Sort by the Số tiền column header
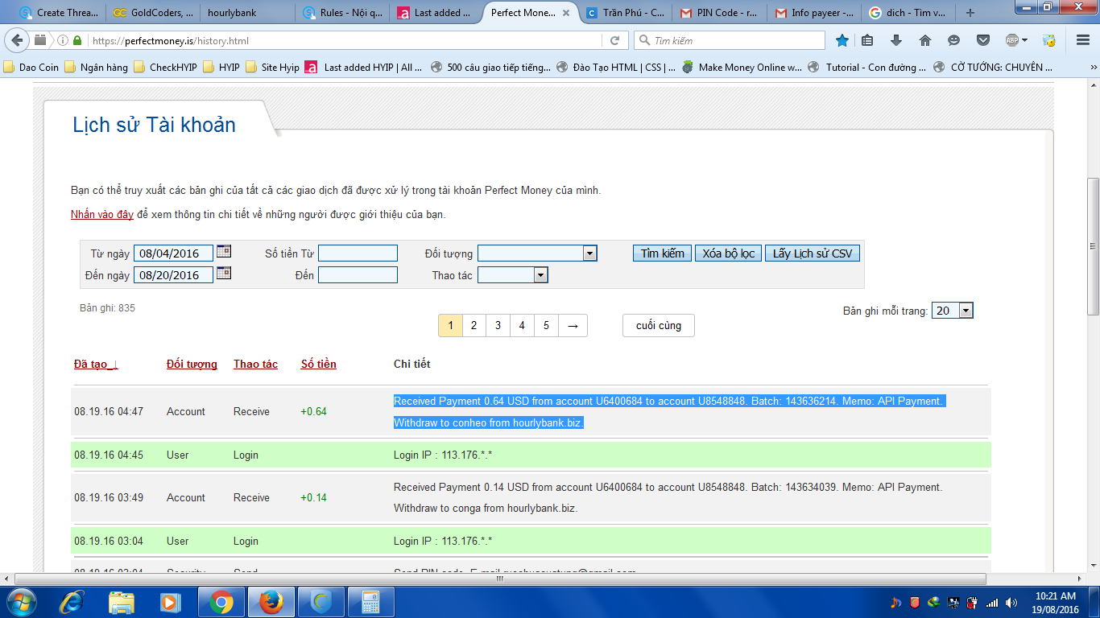The width and height of the screenshot is (1100, 618). point(319,365)
